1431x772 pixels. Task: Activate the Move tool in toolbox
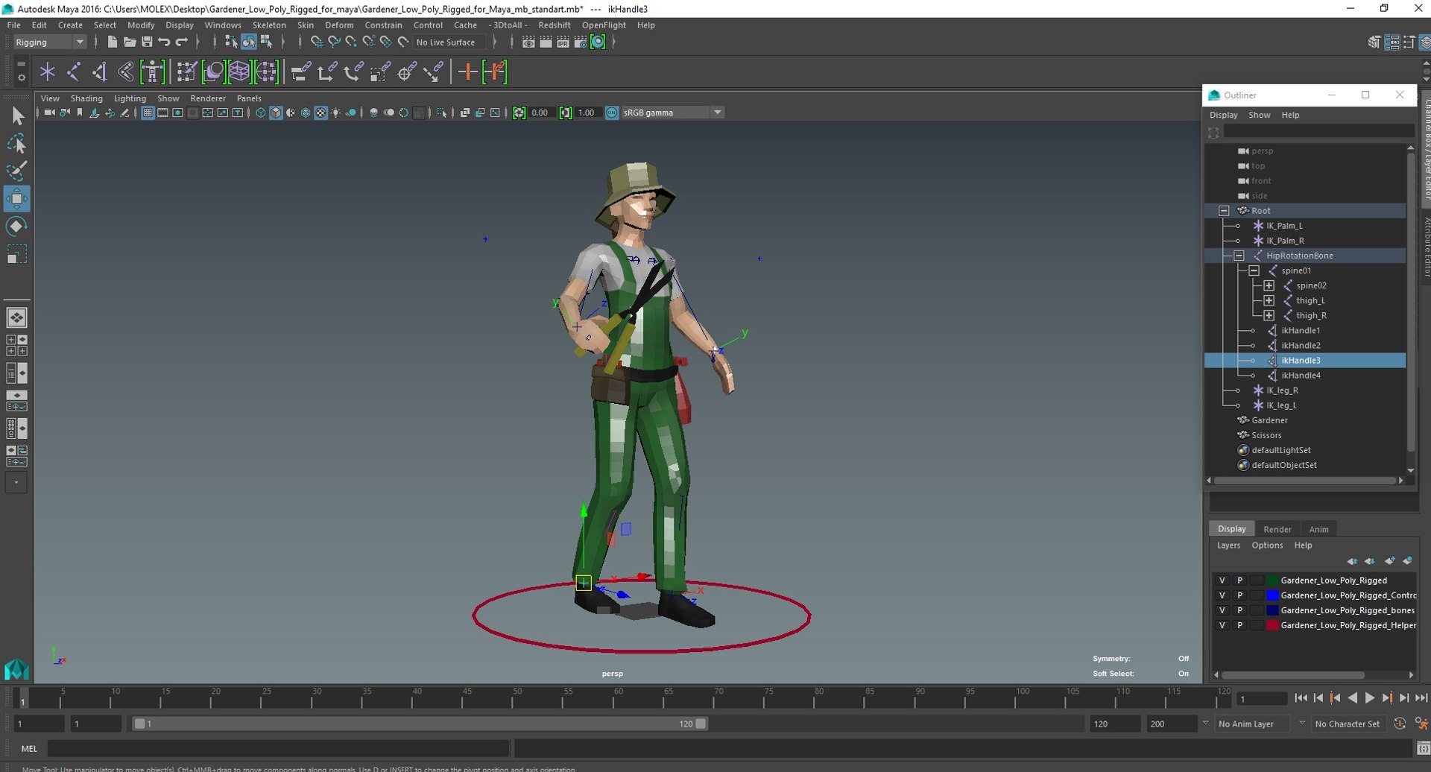pos(17,199)
